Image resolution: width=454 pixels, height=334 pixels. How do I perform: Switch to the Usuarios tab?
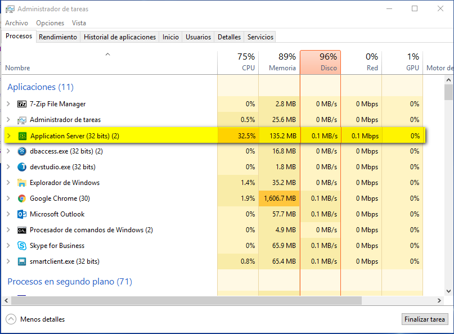coord(199,37)
